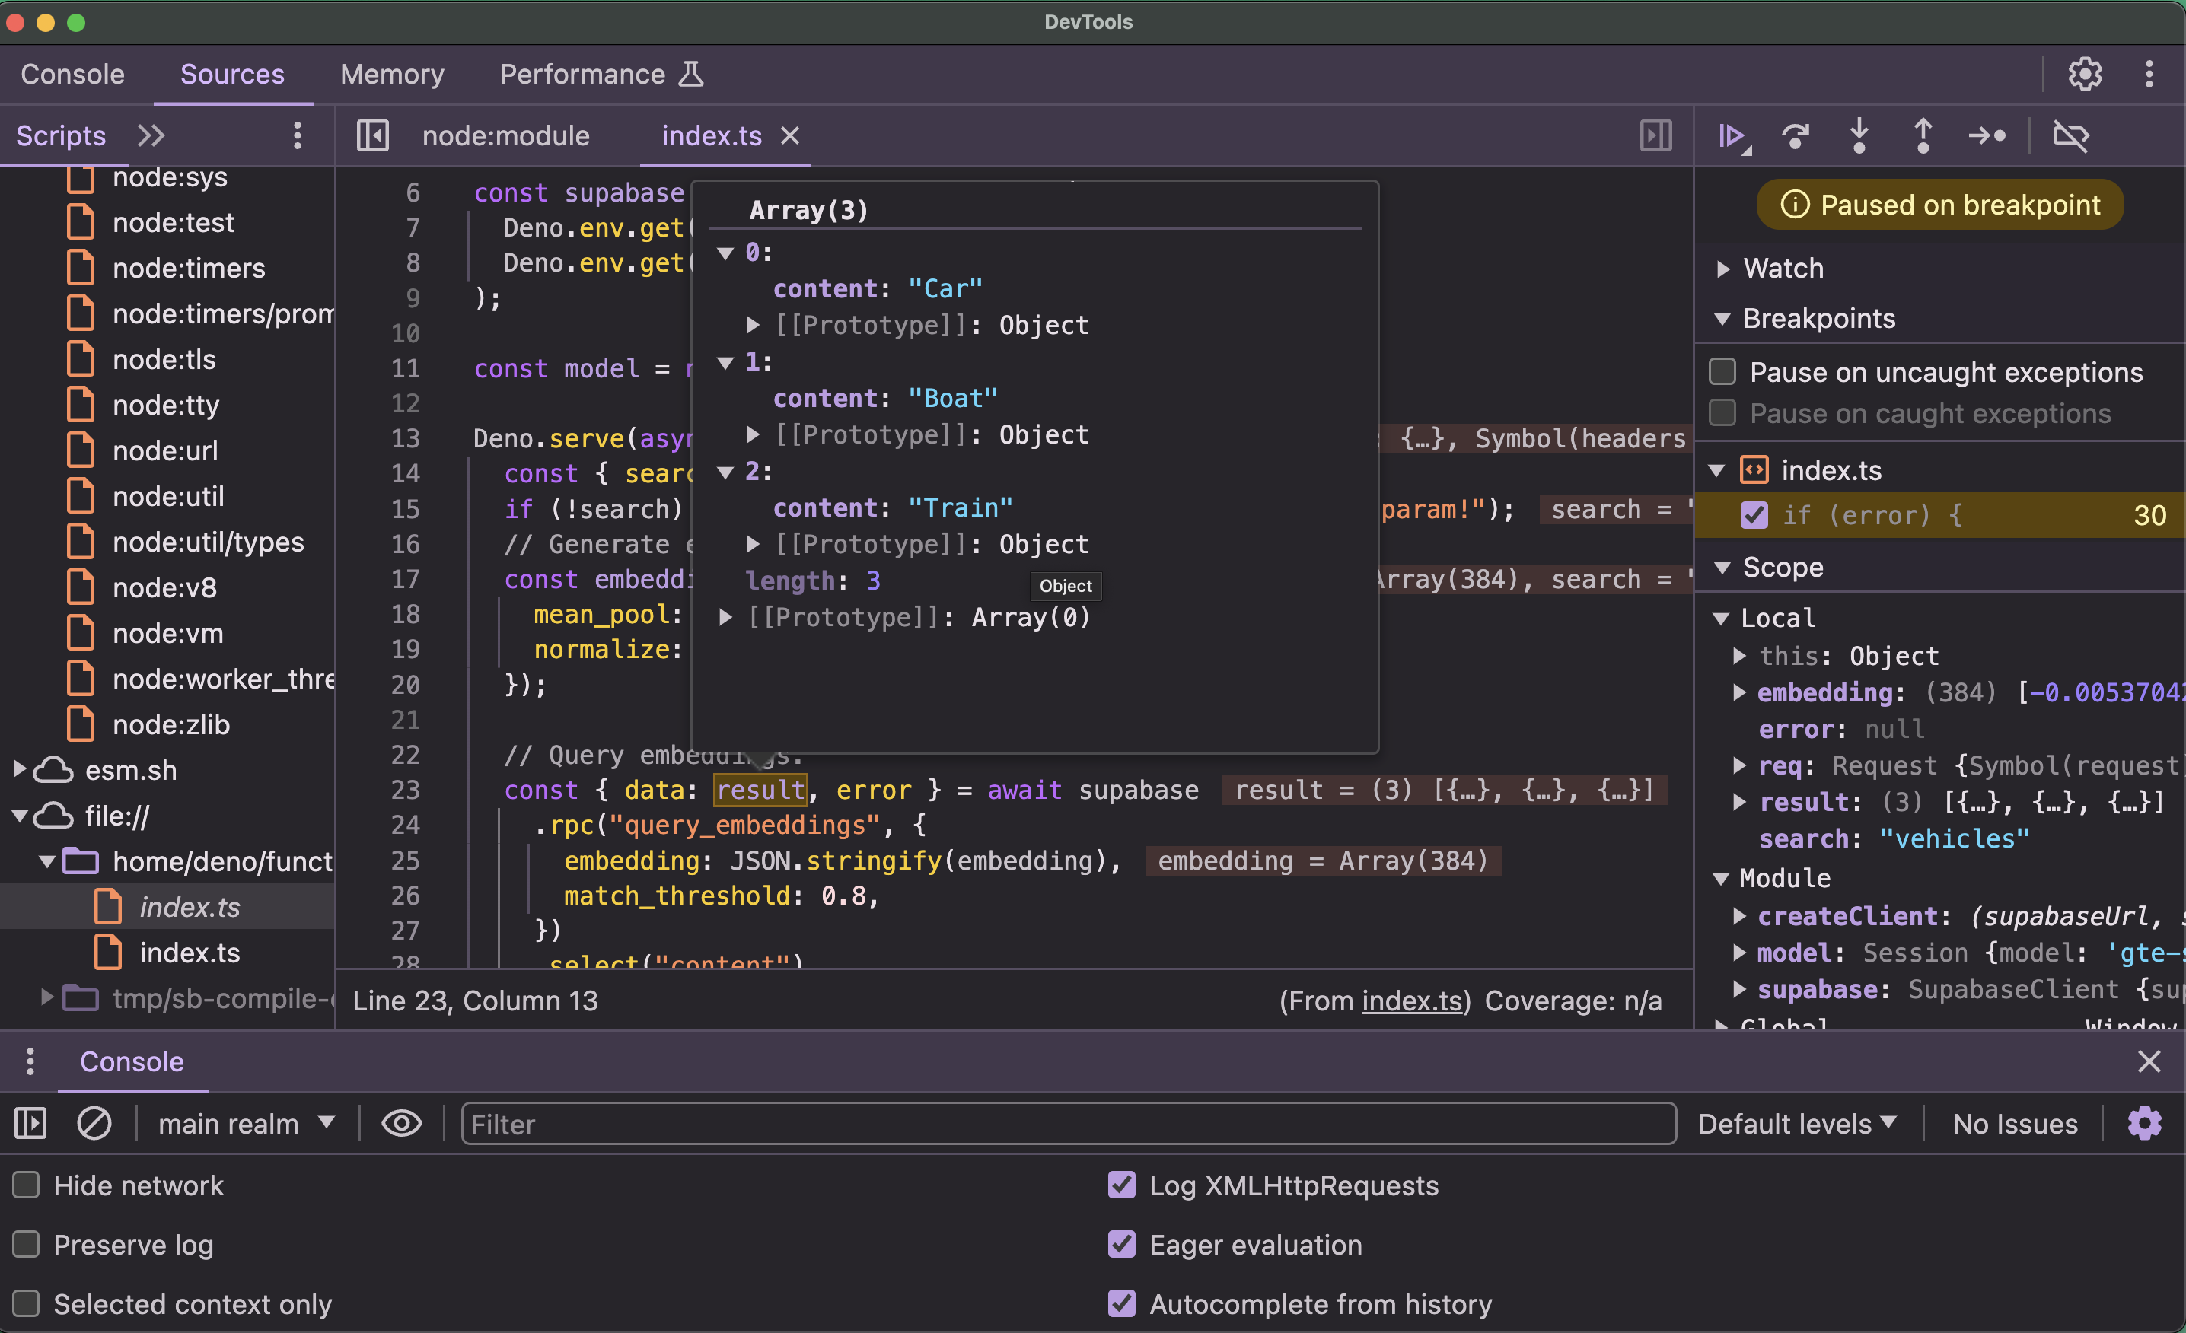Image resolution: width=2186 pixels, height=1333 pixels.
Task: Expand the Watch section
Action: (x=1725, y=268)
